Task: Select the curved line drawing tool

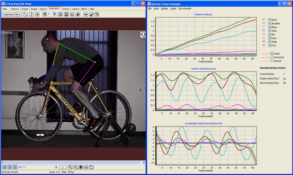Action: tap(31, 14)
